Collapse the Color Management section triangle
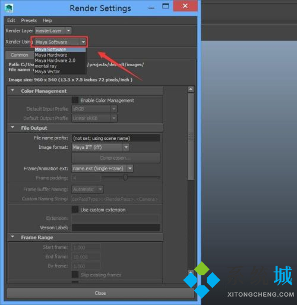Image resolution: width=297 pixels, height=305 pixels. pos(12,91)
